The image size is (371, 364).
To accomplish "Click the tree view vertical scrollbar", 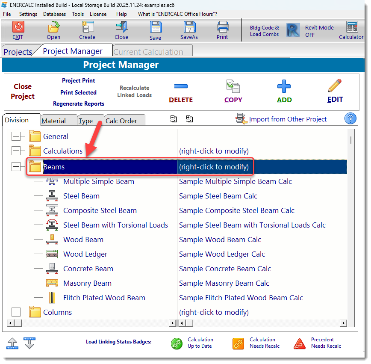I will (351, 214).
